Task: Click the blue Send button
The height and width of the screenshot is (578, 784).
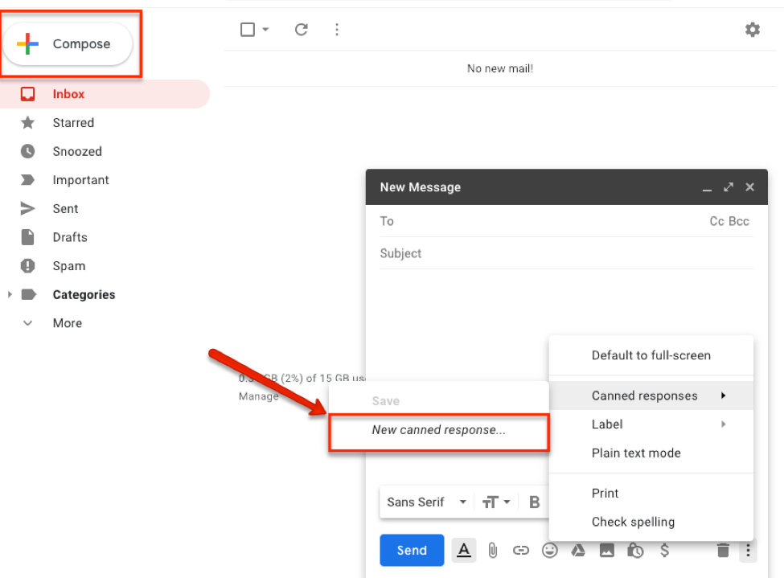Action: [x=411, y=551]
